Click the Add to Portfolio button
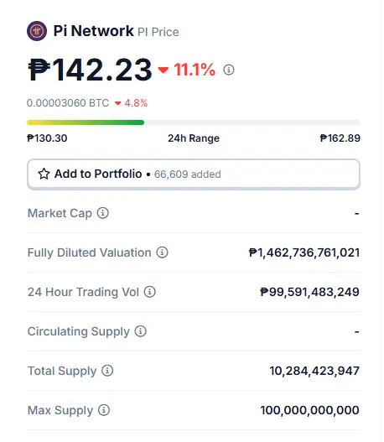This screenshot has height=442, width=384. pyautogui.click(x=194, y=174)
